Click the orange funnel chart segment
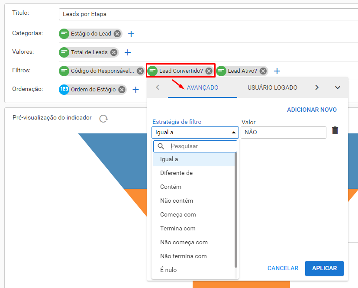Image resolution: width=358 pixels, height=288 pixels. point(241,285)
